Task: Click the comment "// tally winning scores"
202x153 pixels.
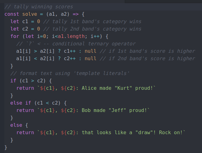Action: pyautogui.click(x=39, y=7)
